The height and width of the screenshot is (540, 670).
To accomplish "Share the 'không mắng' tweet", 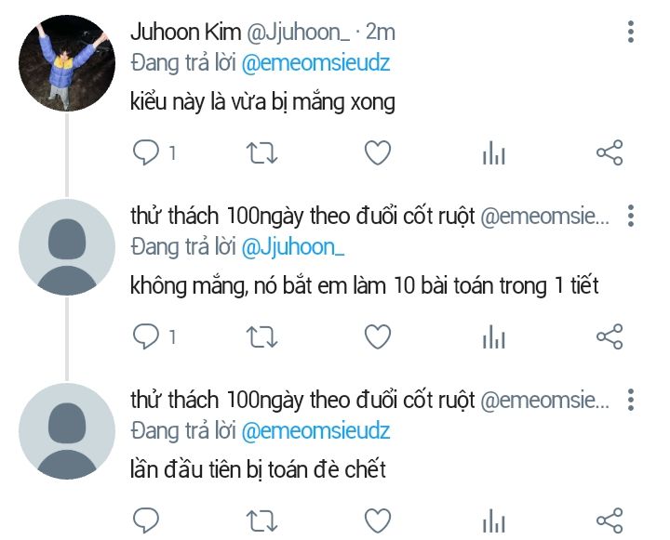I will point(610,336).
